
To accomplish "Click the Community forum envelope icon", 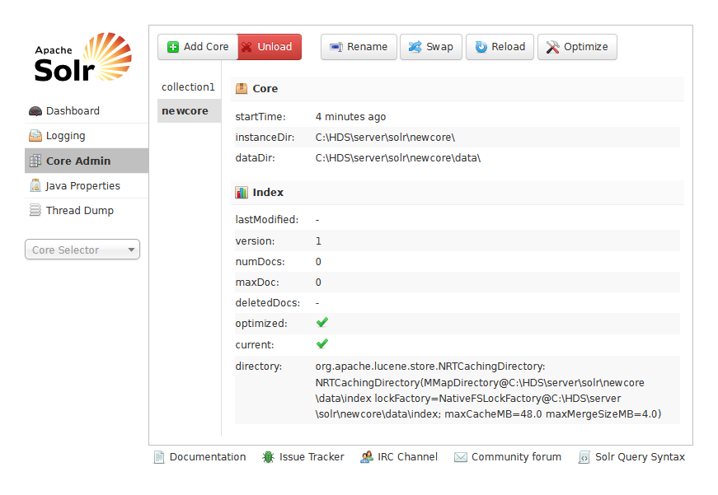I will tap(461, 457).
